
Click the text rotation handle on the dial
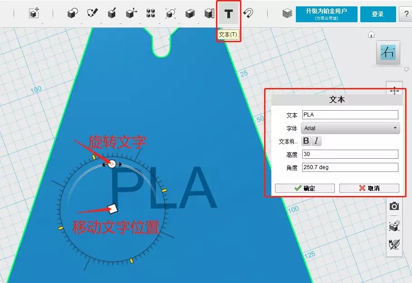[x=112, y=164]
